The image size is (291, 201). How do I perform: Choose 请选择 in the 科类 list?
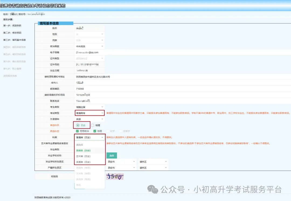(x=89, y=145)
